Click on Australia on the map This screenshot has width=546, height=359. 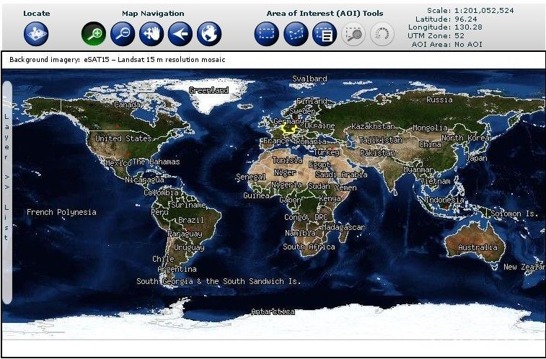point(477,247)
